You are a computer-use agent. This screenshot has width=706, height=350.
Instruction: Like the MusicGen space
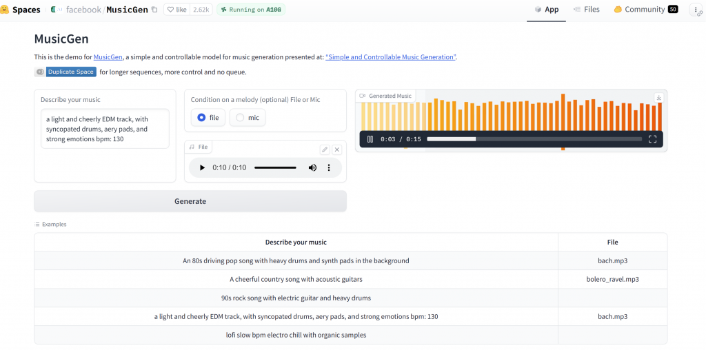[x=178, y=10]
